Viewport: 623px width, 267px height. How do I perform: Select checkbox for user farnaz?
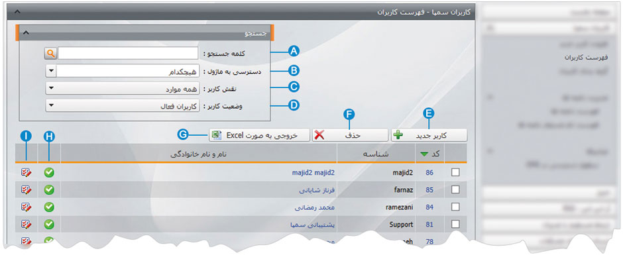455,189
